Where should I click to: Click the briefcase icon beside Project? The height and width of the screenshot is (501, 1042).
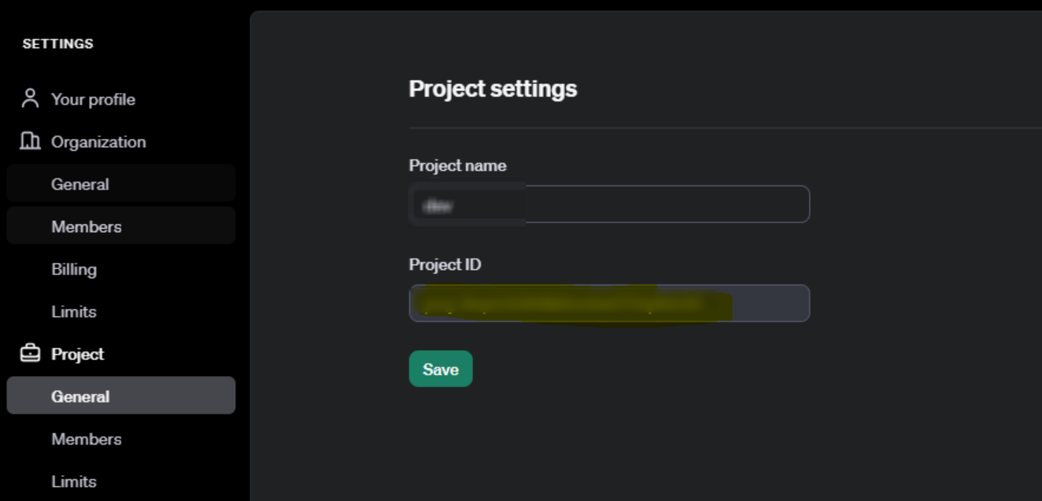(x=30, y=354)
